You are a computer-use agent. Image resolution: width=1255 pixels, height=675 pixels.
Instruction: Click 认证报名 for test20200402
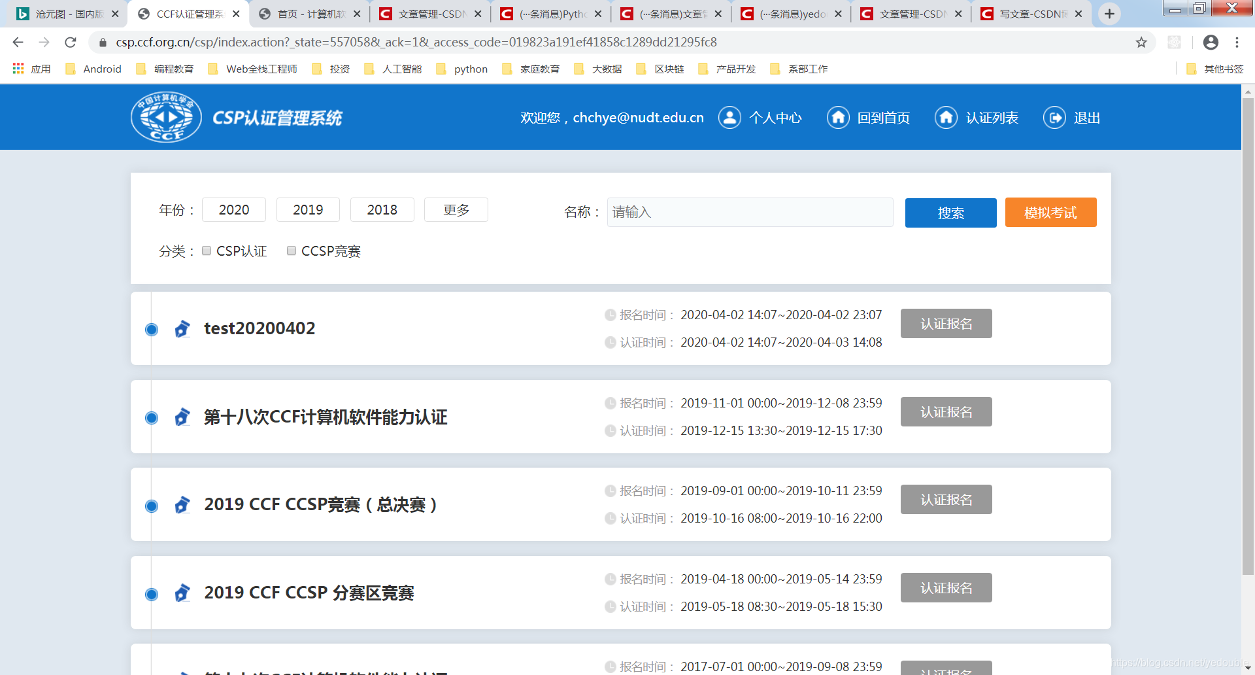click(946, 324)
